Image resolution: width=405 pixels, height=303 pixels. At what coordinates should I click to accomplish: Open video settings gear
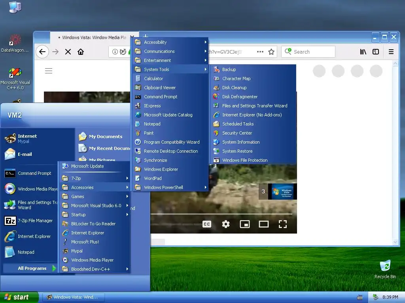[226, 224]
